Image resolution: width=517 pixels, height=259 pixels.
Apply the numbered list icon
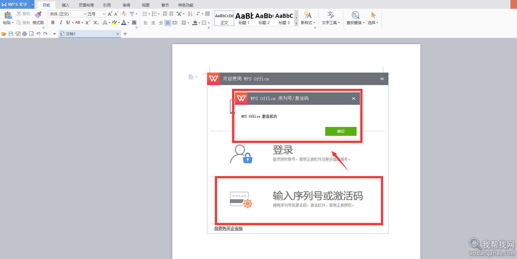click(154, 14)
